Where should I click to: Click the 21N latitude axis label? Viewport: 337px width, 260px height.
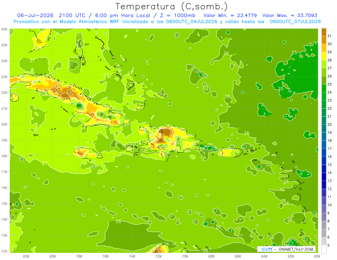[4, 108]
